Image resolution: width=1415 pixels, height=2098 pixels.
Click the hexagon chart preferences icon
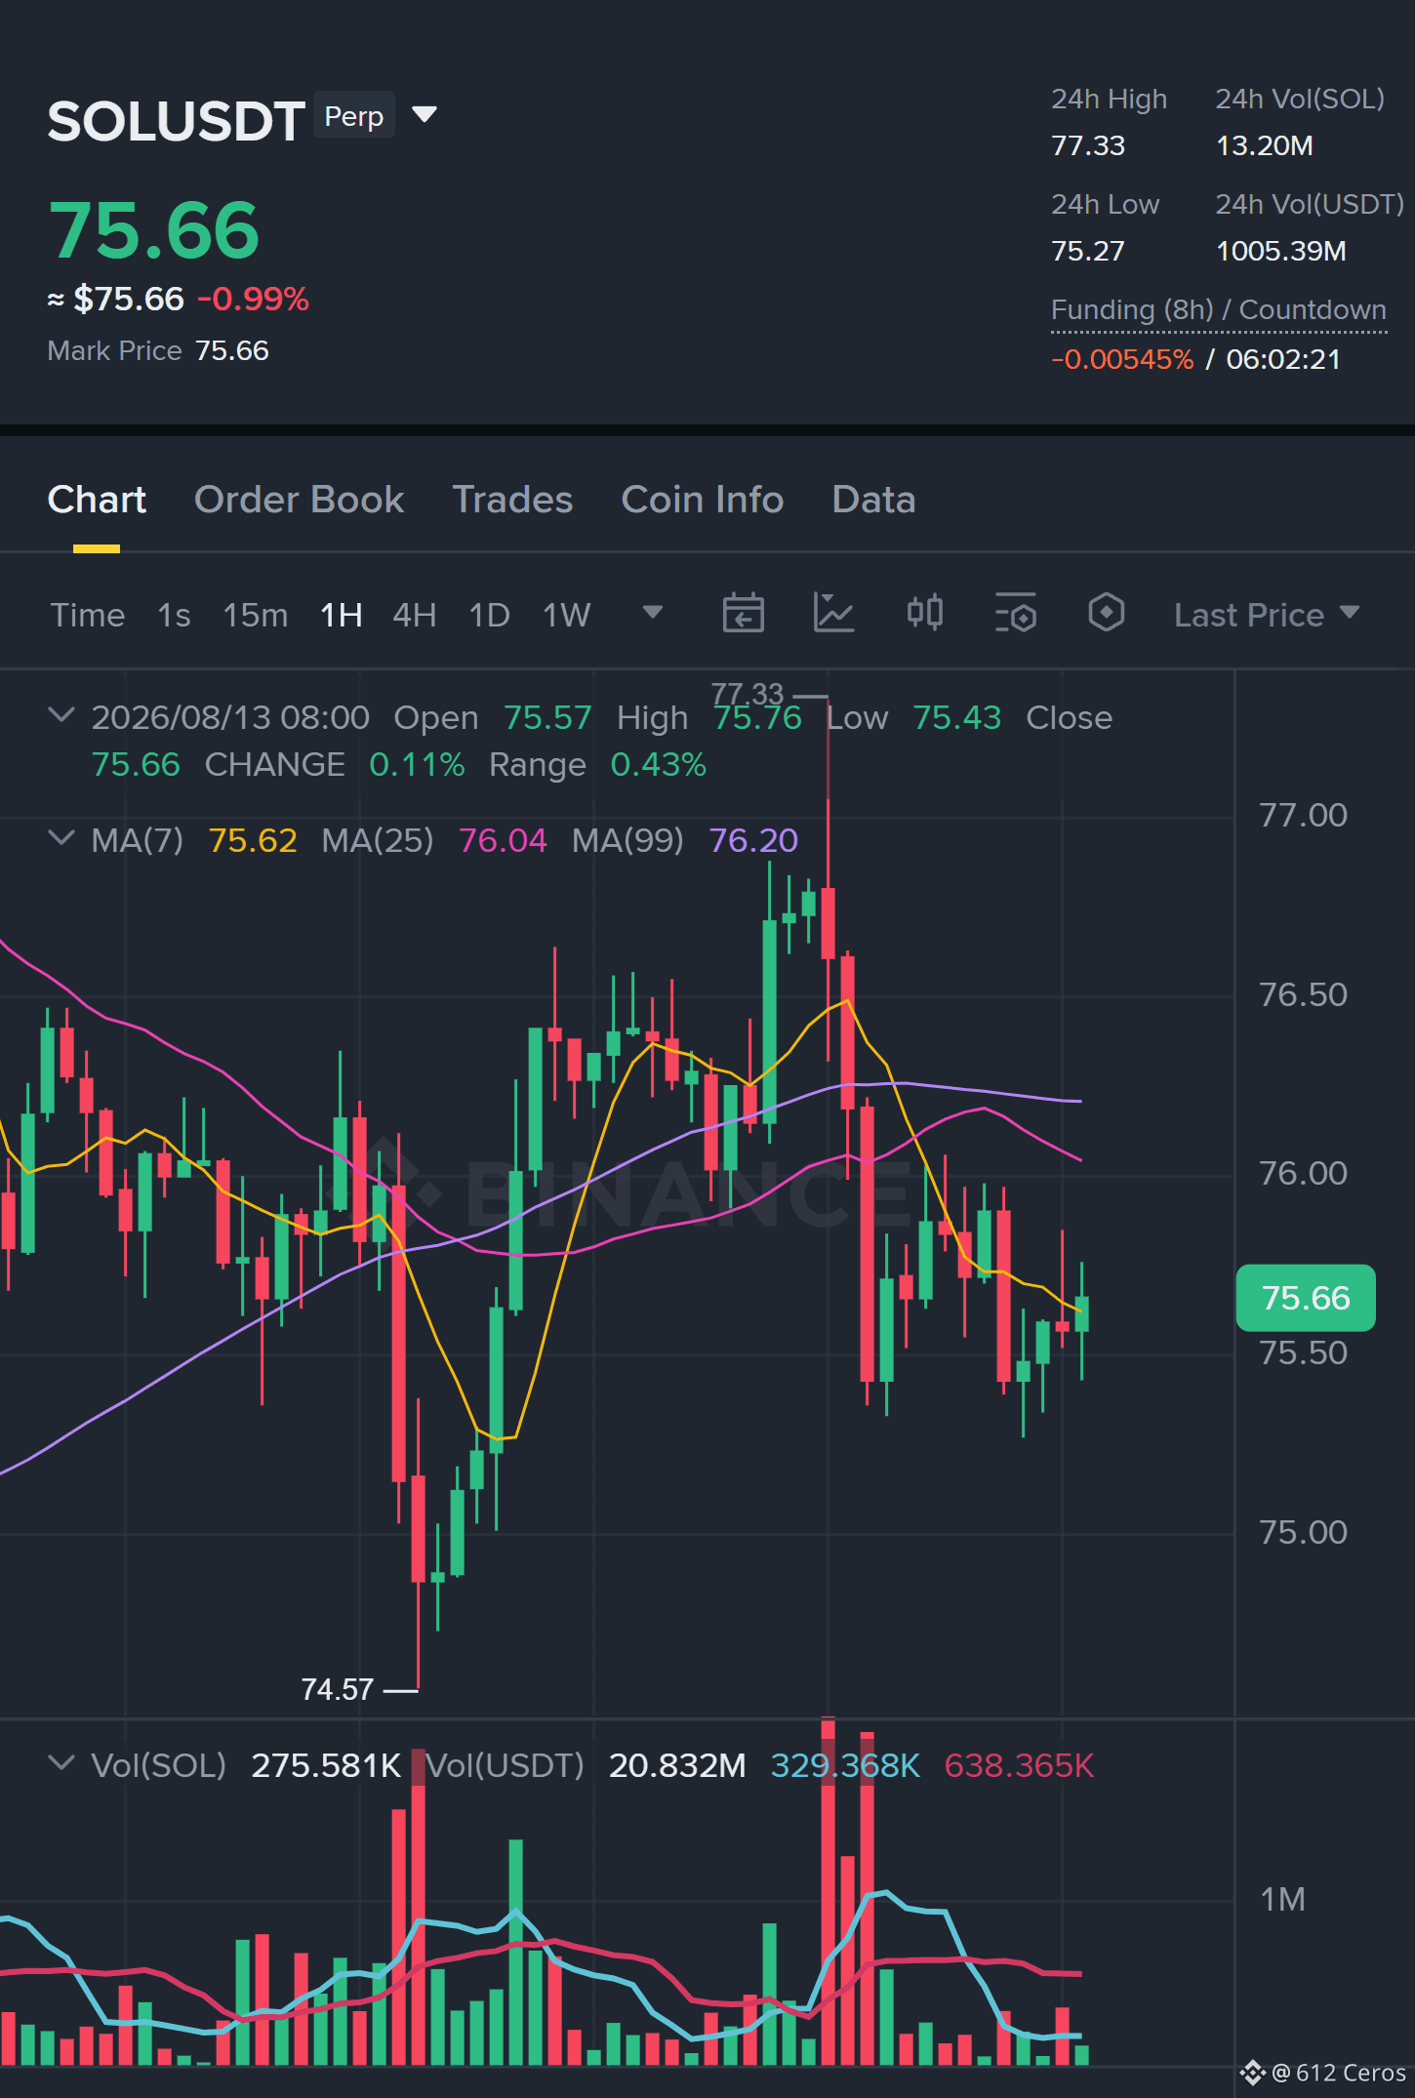(x=1107, y=614)
